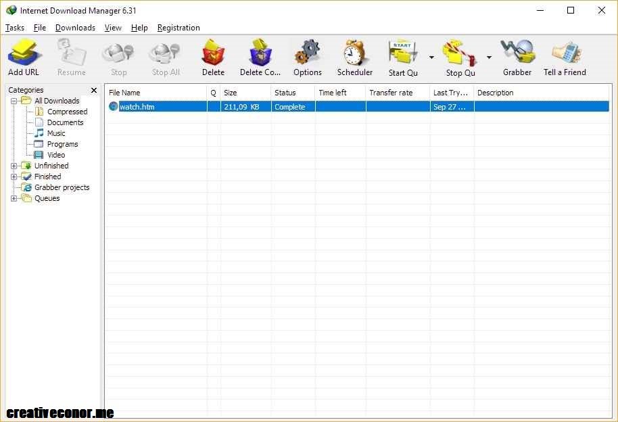Click the Delete toolbar icon
This screenshot has width=618, height=422.
pyautogui.click(x=213, y=52)
